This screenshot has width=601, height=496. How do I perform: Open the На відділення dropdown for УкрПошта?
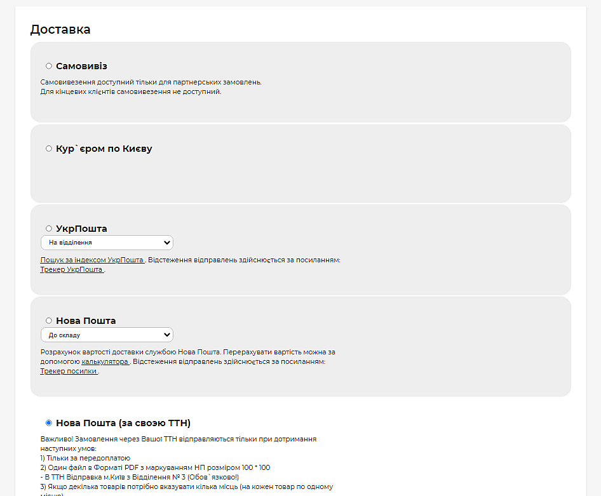(x=107, y=243)
